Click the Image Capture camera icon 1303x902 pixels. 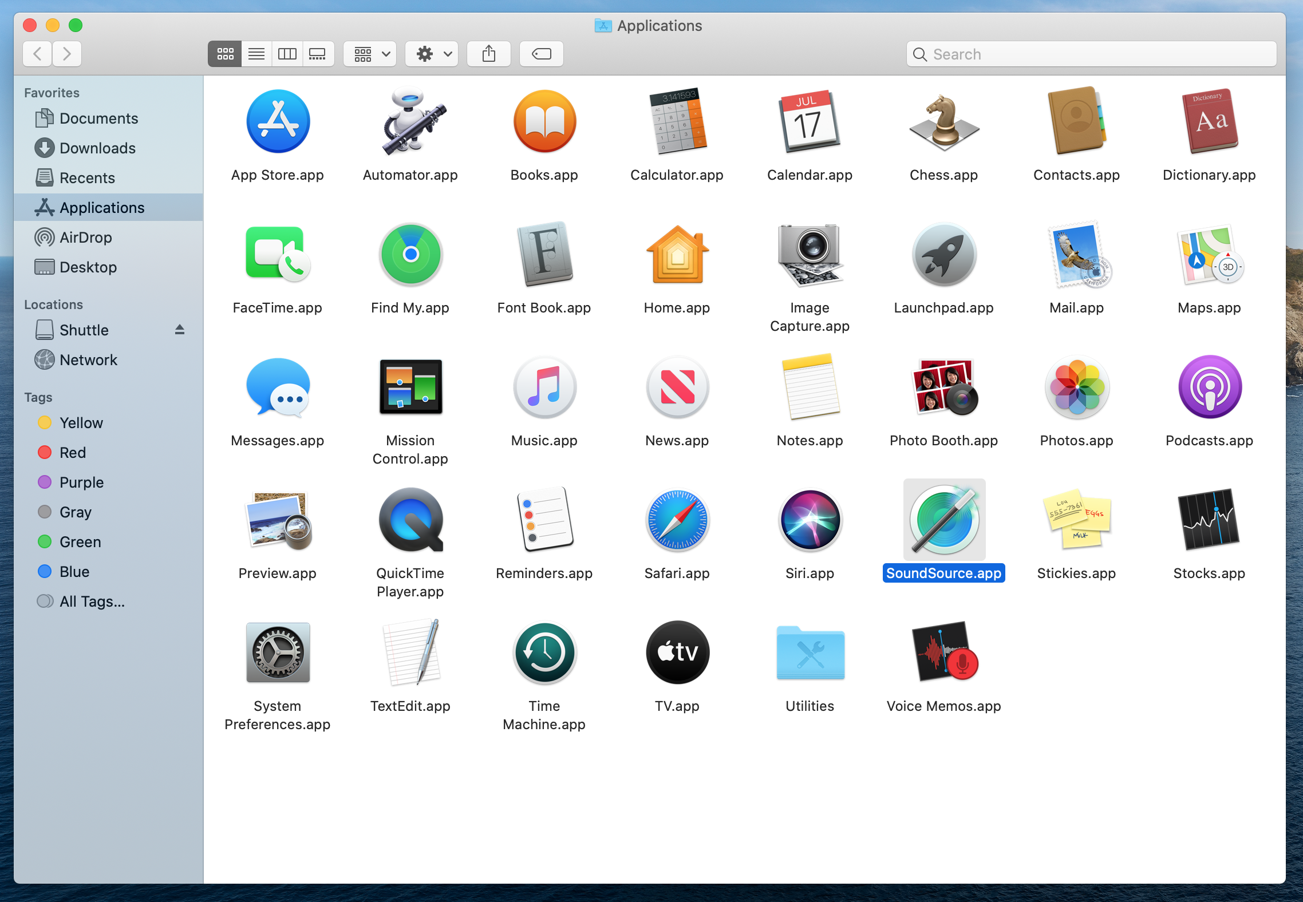pyautogui.click(x=810, y=254)
